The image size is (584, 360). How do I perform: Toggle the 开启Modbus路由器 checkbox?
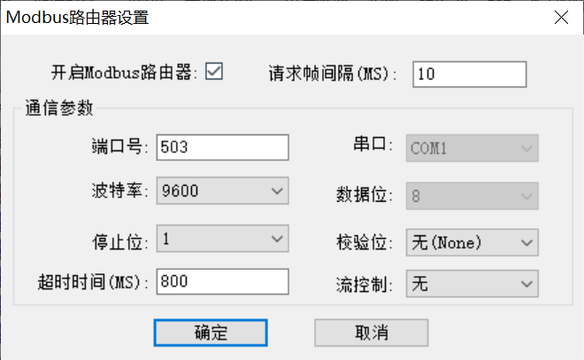(x=214, y=71)
